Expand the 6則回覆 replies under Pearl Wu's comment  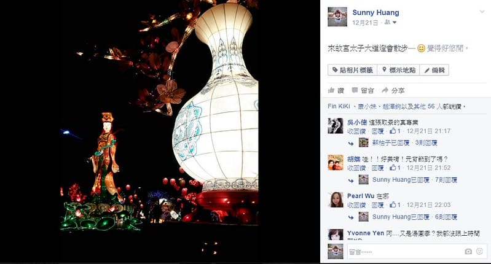point(446,217)
